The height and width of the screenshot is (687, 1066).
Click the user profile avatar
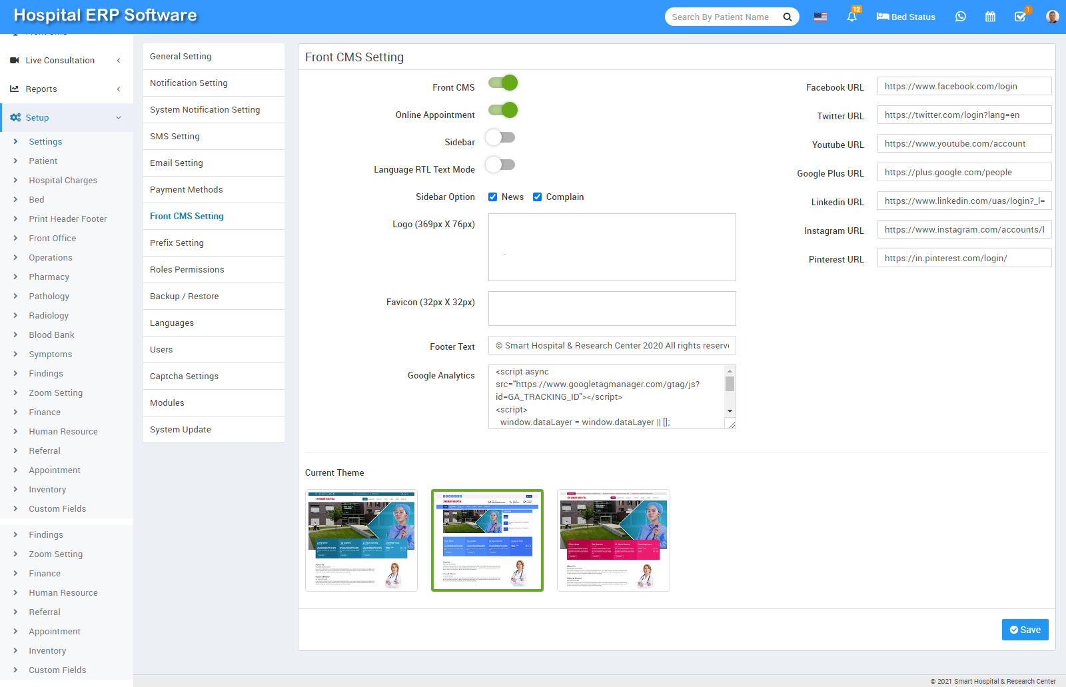[x=1051, y=17]
